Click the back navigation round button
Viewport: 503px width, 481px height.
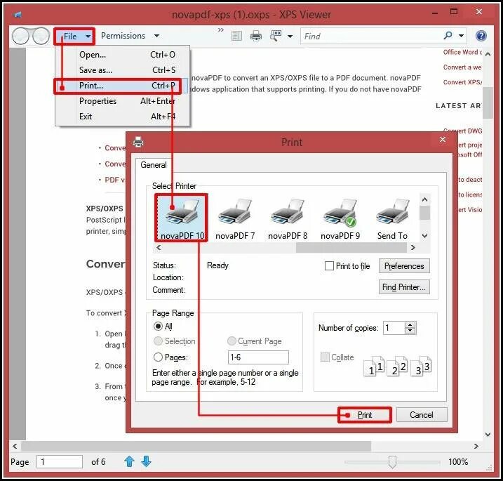point(21,36)
